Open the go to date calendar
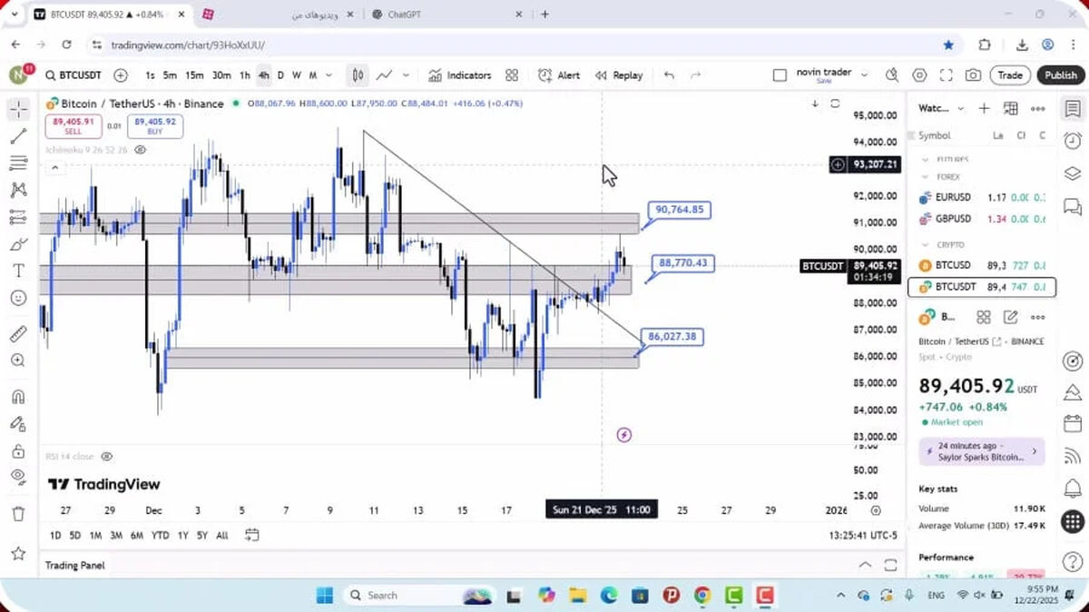Image resolution: width=1089 pixels, height=612 pixels. [x=252, y=535]
